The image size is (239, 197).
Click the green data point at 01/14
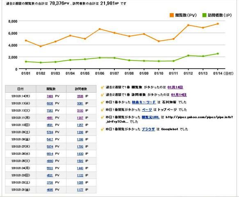tap(218, 54)
